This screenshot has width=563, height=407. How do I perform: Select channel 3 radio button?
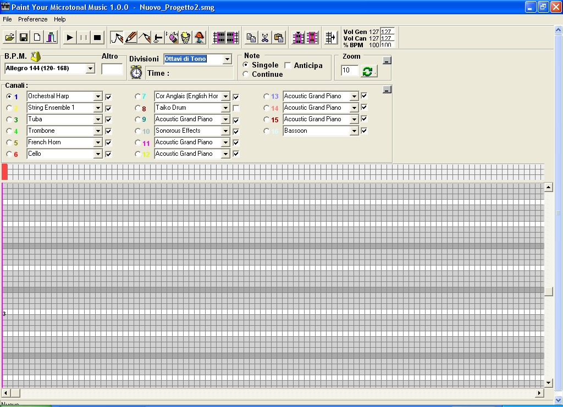point(9,120)
